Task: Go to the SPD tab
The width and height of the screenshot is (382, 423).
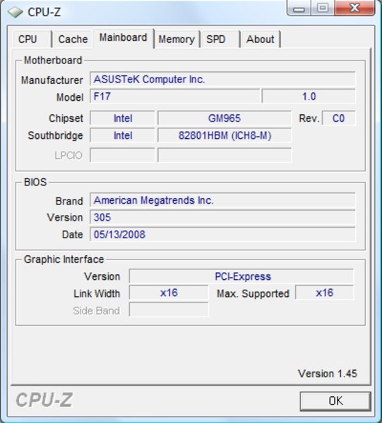Action: [x=220, y=39]
